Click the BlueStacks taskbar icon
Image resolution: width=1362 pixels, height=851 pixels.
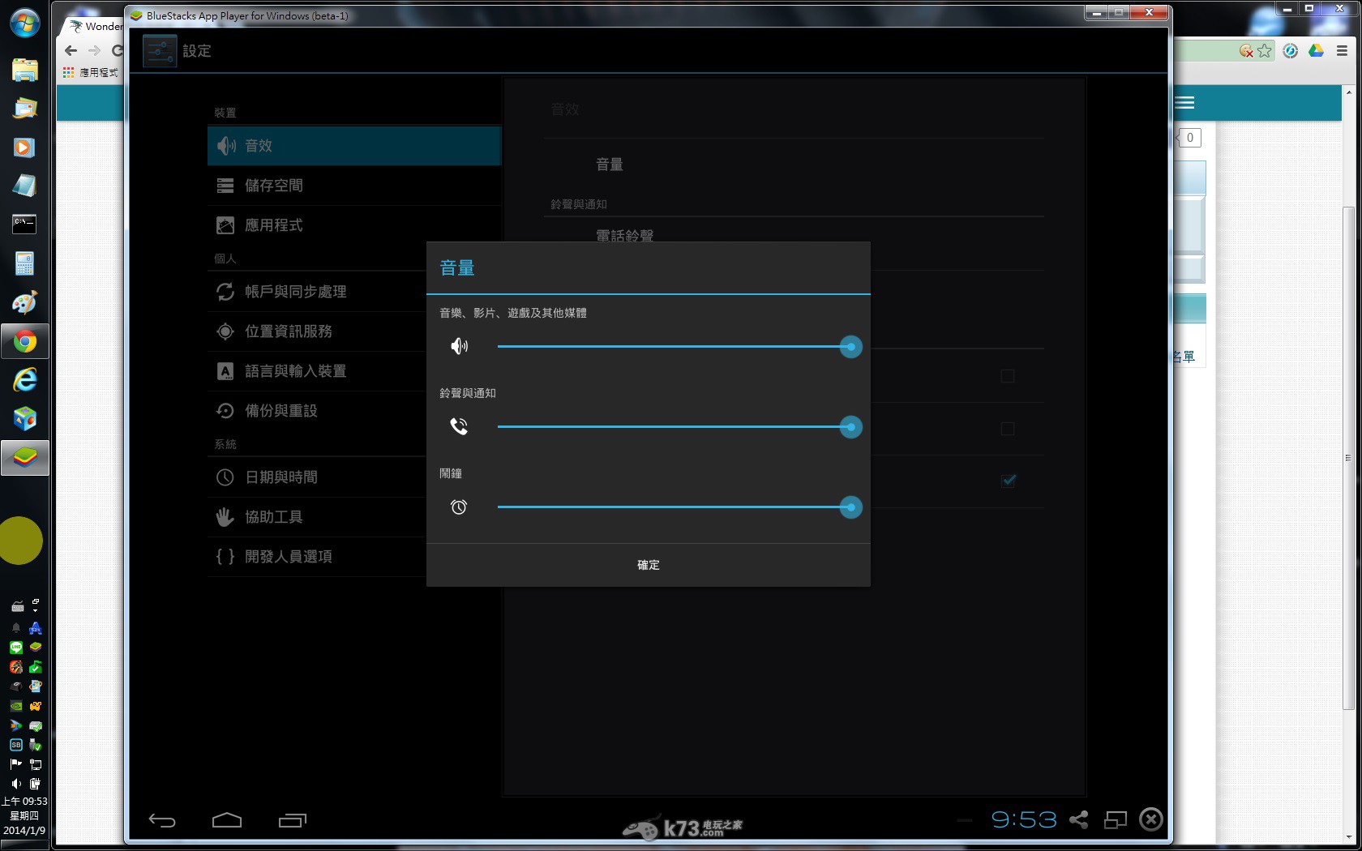coord(24,458)
